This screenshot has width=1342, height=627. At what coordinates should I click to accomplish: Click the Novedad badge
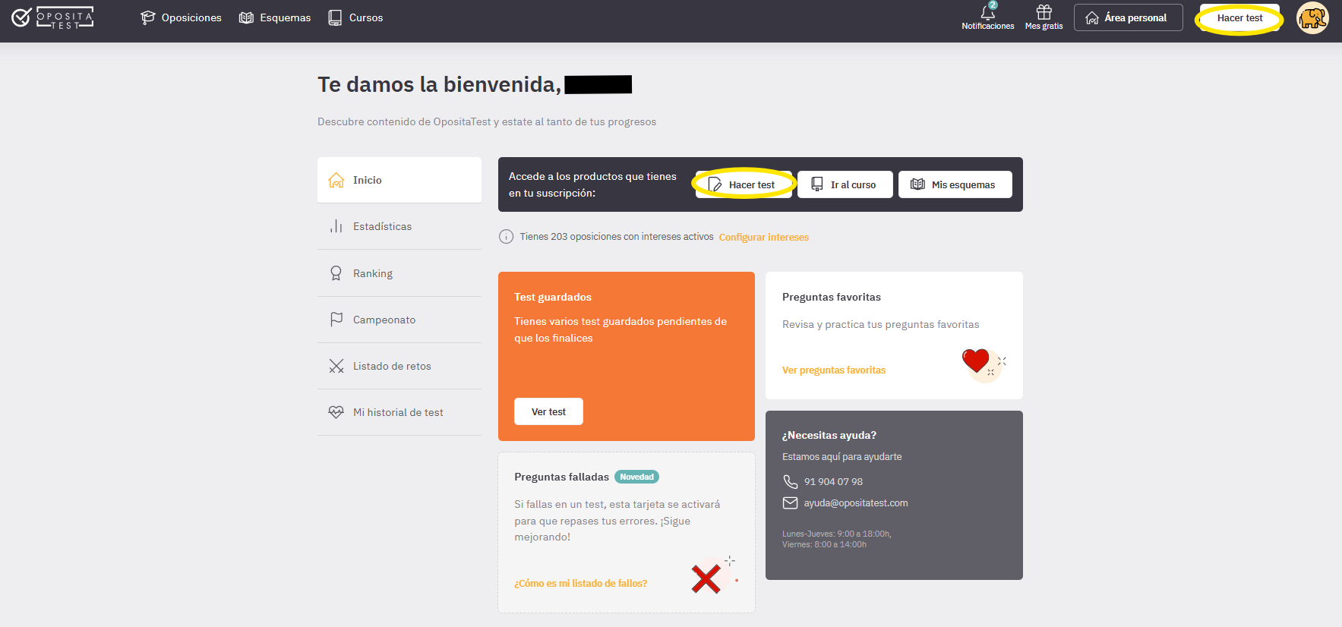tap(636, 477)
